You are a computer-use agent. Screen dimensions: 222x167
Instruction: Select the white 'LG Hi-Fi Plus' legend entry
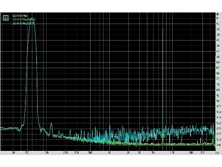click(20, 16)
